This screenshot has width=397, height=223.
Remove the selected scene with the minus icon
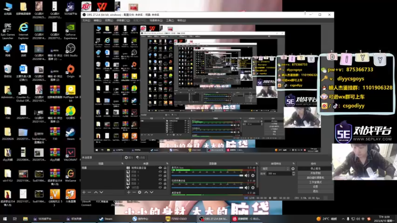coord(89,192)
